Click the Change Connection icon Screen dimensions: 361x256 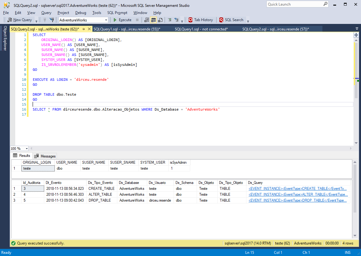click(52, 20)
